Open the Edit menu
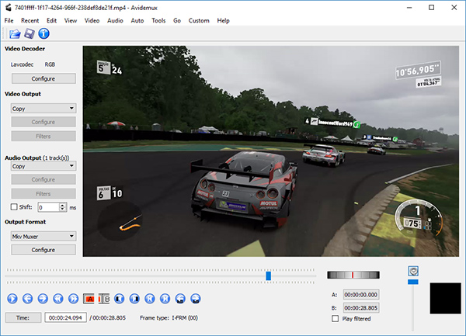The width and height of the screenshot is (466, 336). (x=51, y=20)
